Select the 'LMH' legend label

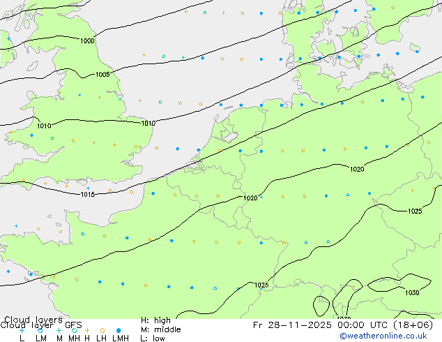click(121, 339)
